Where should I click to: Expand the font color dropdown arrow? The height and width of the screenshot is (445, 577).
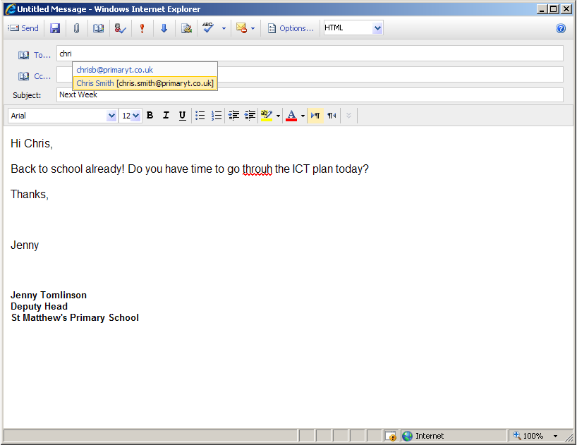pos(303,116)
